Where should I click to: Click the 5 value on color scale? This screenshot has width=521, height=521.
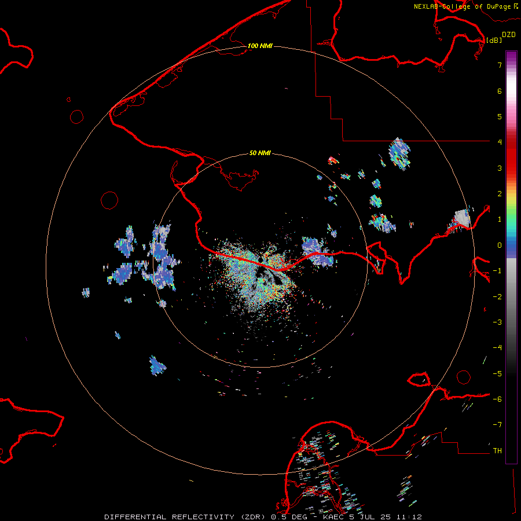pyautogui.click(x=500, y=116)
